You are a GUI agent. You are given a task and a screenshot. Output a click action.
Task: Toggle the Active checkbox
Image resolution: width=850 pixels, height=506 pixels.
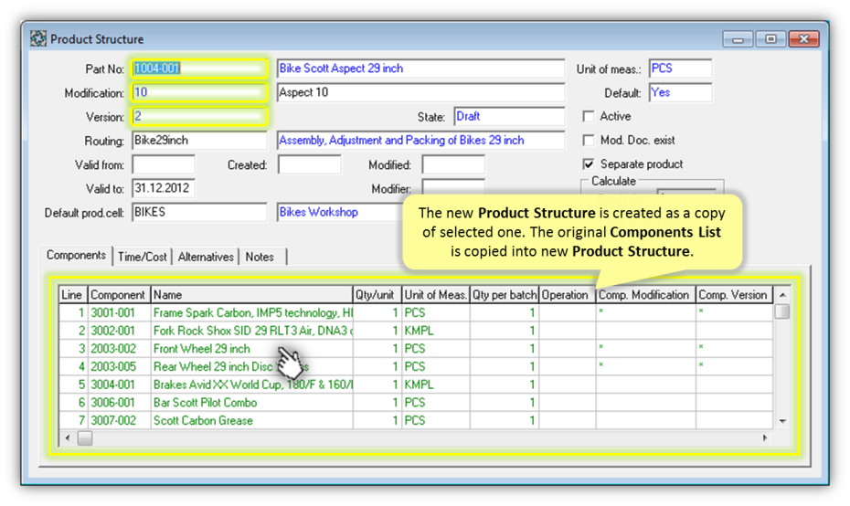(589, 117)
